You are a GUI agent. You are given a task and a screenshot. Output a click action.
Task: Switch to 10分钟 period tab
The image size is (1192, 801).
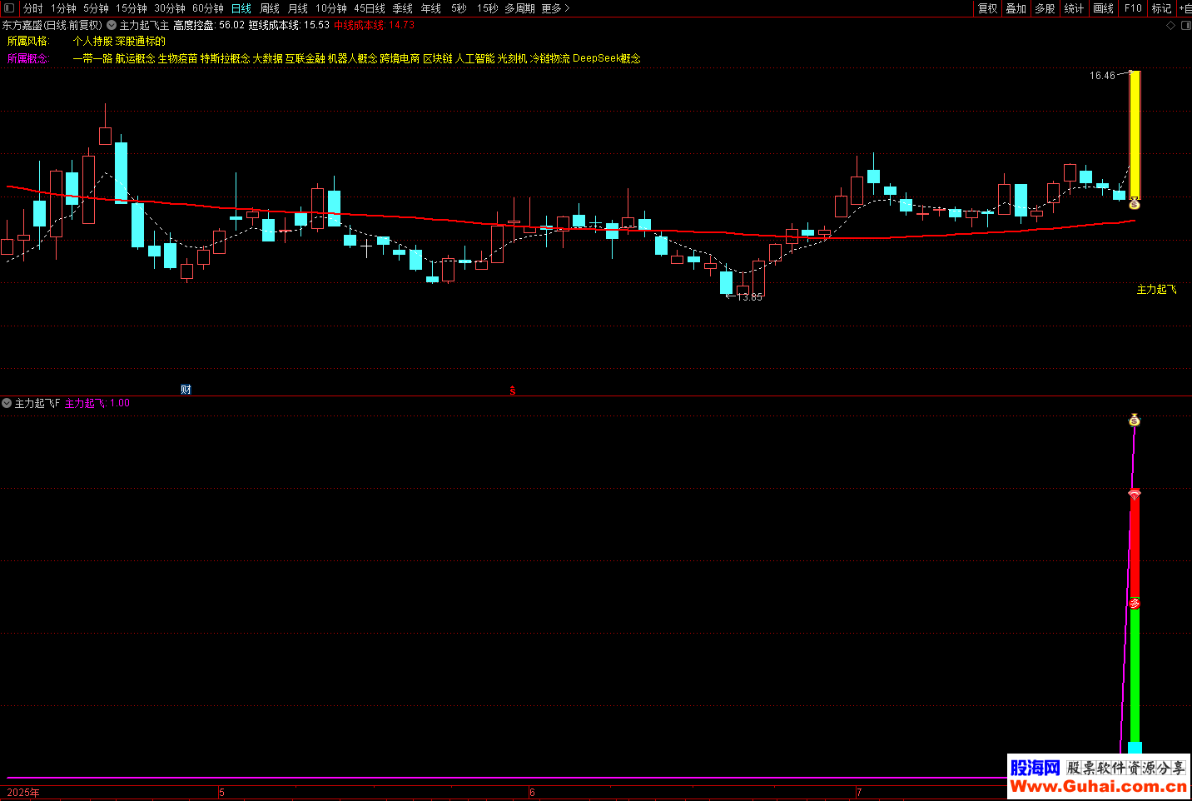(x=331, y=8)
